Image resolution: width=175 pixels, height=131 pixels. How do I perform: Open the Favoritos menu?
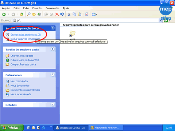[x=37, y=8]
